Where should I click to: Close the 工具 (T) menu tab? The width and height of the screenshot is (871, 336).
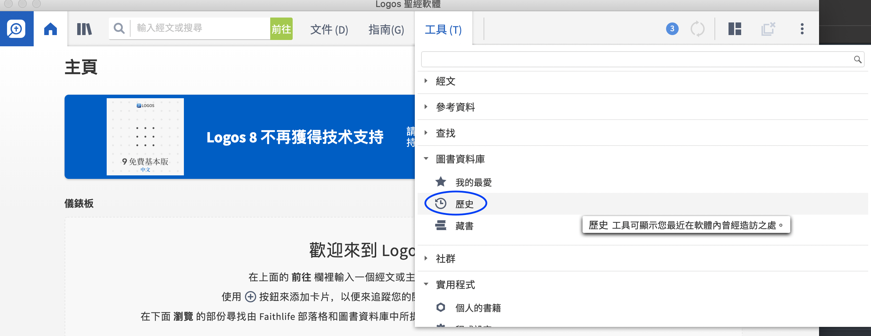pyautogui.click(x=443, y=29)
